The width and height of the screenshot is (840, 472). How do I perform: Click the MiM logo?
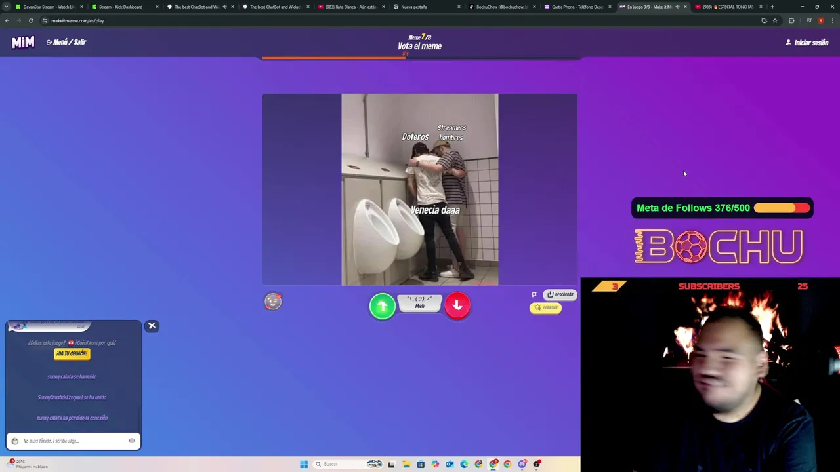tap(23, 42)
